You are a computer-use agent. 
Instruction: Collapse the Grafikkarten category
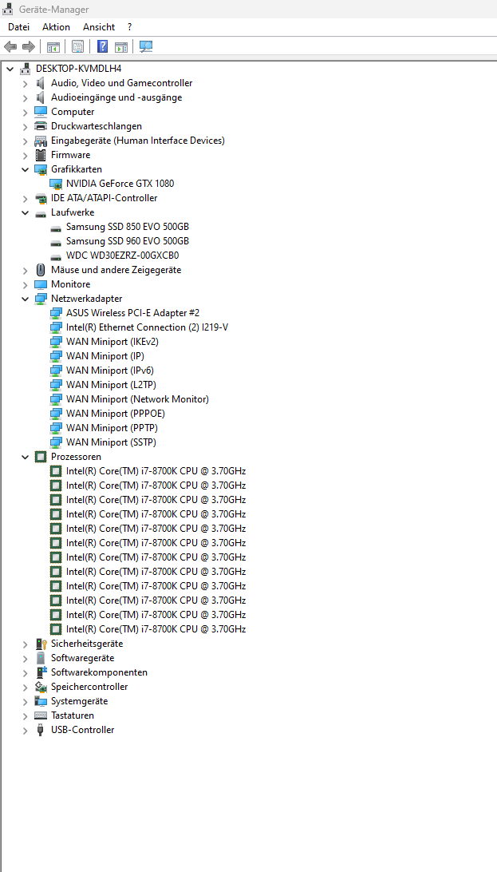coord(25,169)
